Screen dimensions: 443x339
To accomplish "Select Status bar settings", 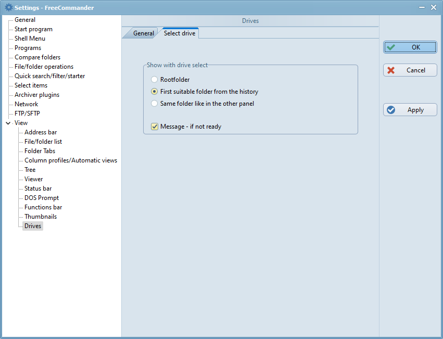I will coord(38,189).
